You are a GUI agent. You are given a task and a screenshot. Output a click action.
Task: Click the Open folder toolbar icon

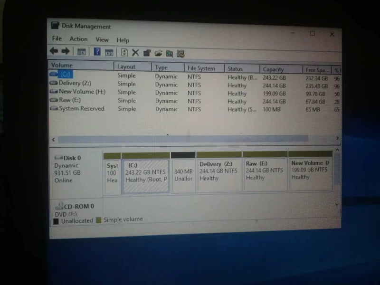coord(158,53)
